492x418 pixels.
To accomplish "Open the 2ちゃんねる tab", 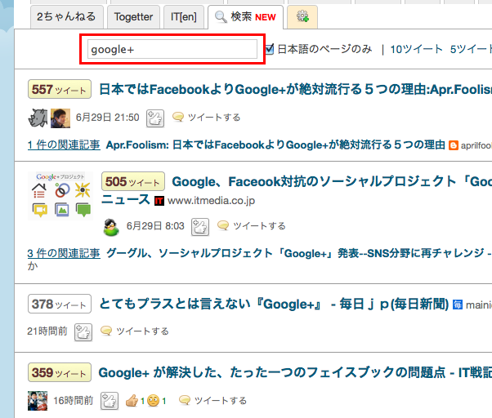I will (x=66, y=16).
